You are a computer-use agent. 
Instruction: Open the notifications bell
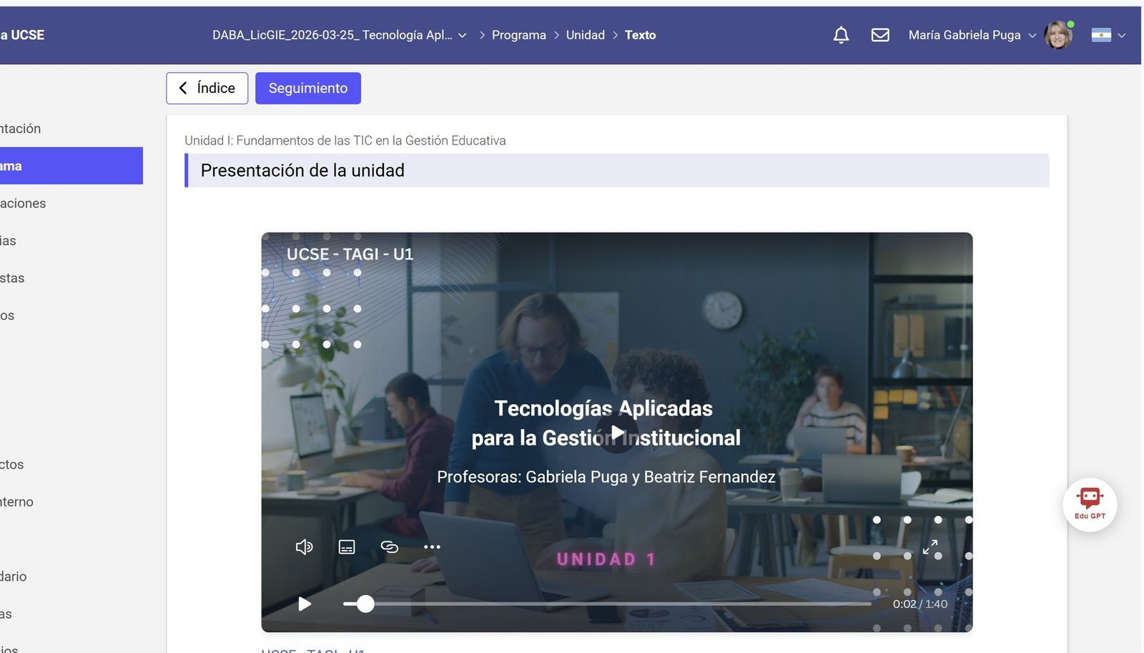[x=841, y=35]
